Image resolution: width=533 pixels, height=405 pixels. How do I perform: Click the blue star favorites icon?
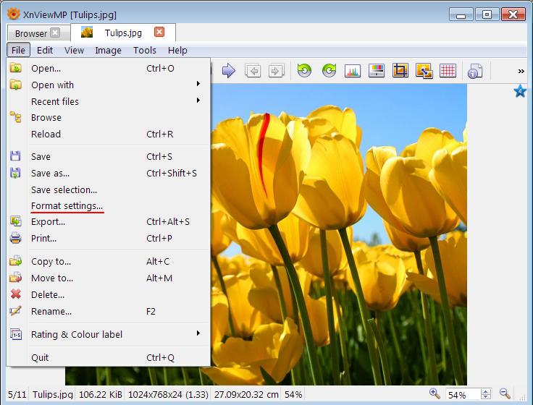pyautogui.click(x=520, y=91)
